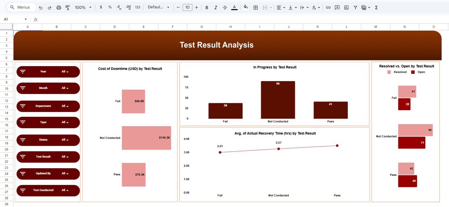
Task: Insert a comment
Action: (337, 7)
